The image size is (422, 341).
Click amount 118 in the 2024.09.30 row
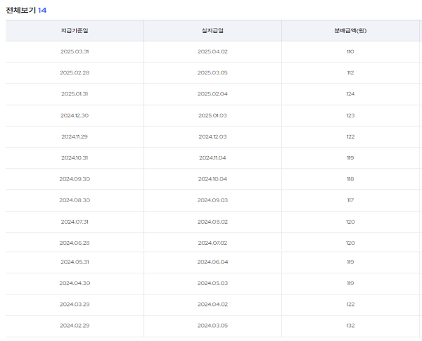pos(350,179)
